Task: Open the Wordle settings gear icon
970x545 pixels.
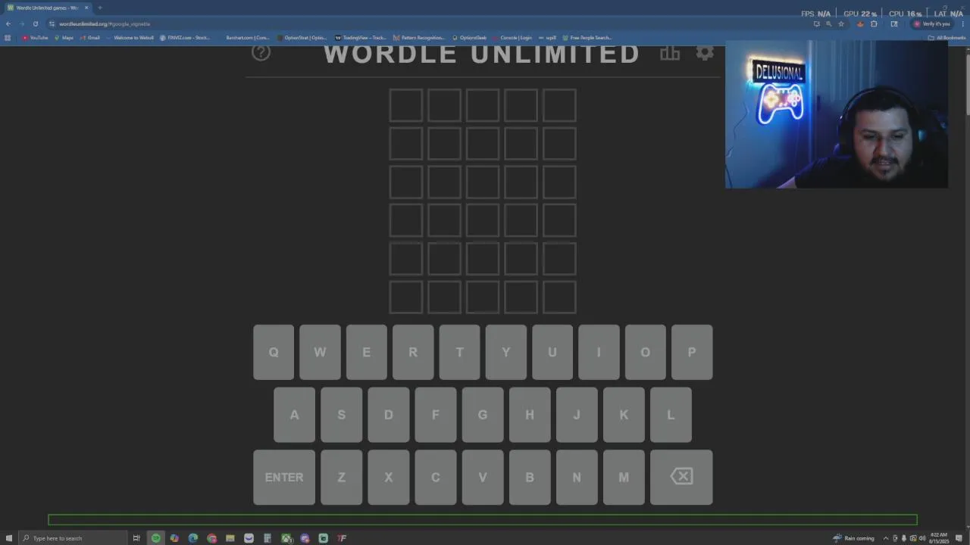Action: point(705,52)
